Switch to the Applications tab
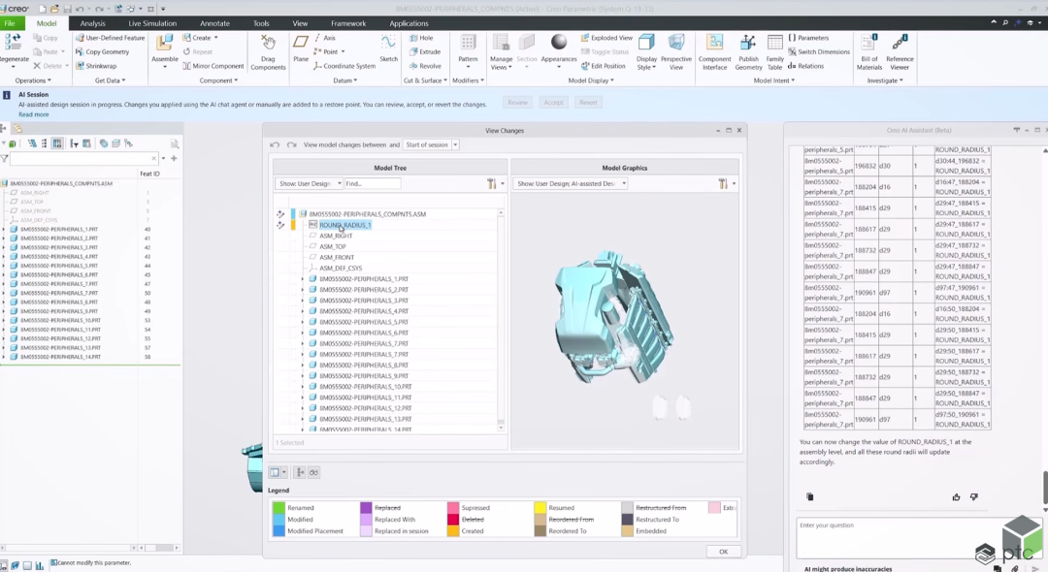The image size is (1048, 572). click(x=409, y=23)
